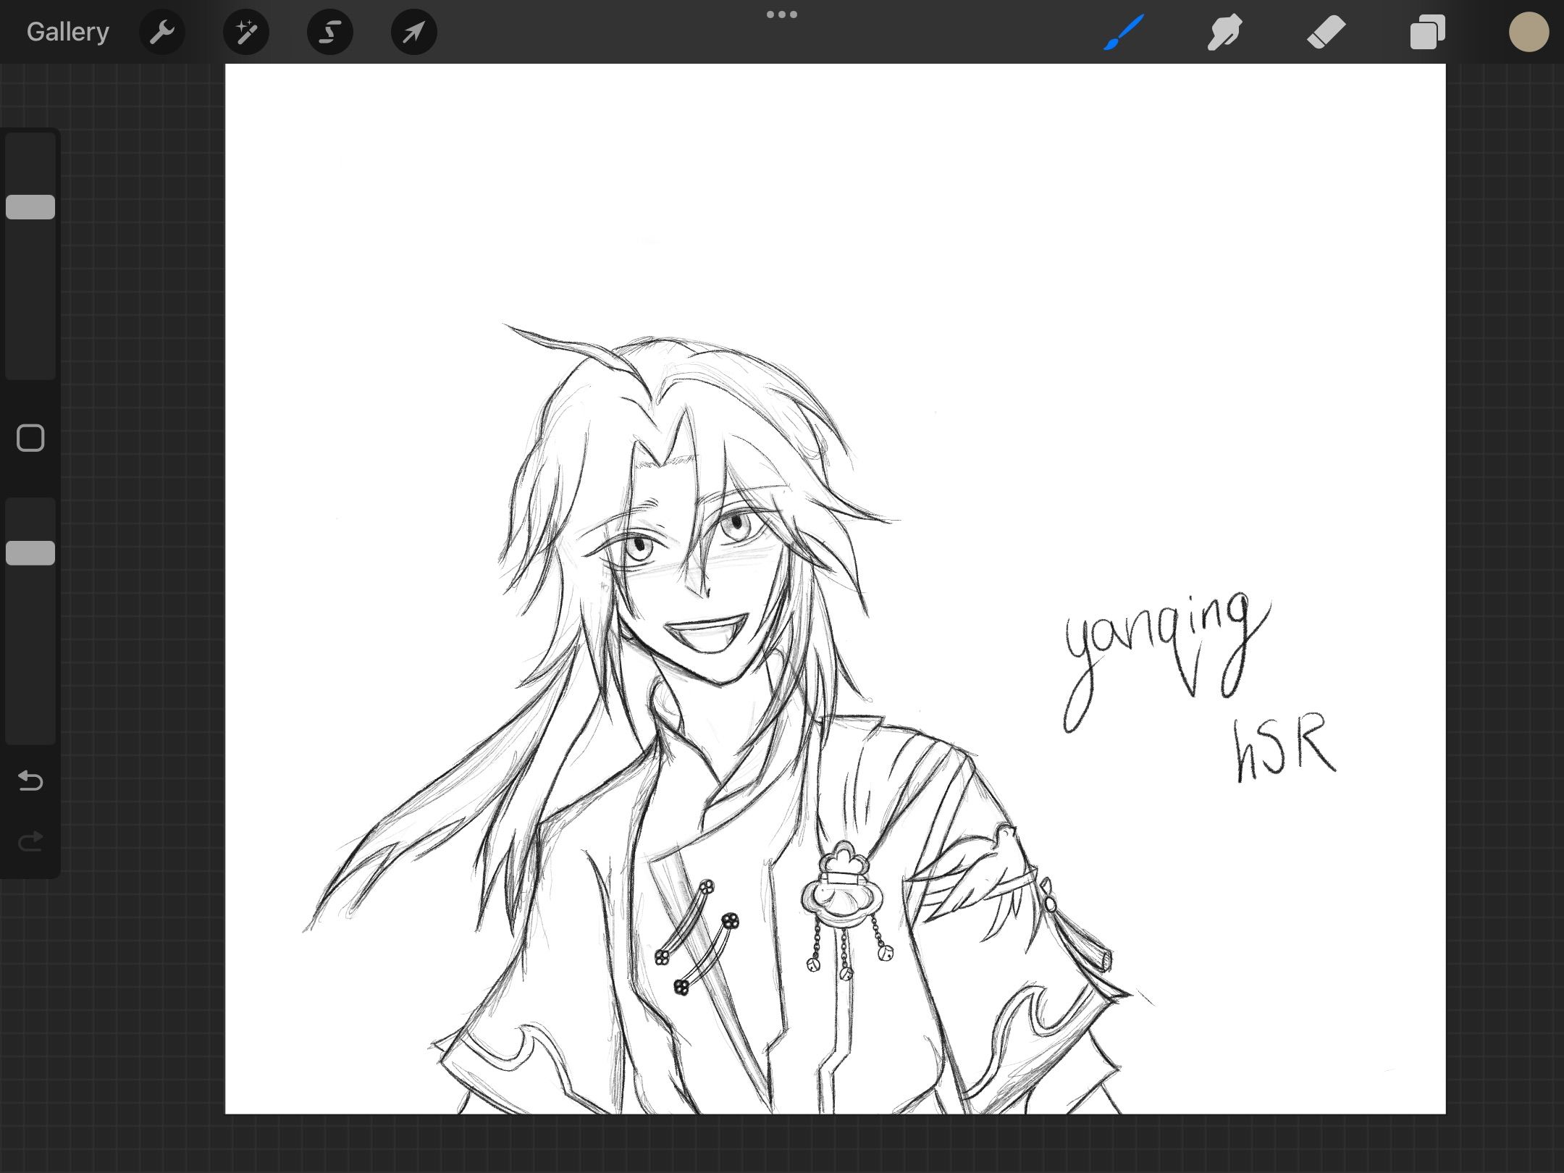Open the Layers panel
The width and height of the screenshot is (1564, 1173).
click(1427, 32)
